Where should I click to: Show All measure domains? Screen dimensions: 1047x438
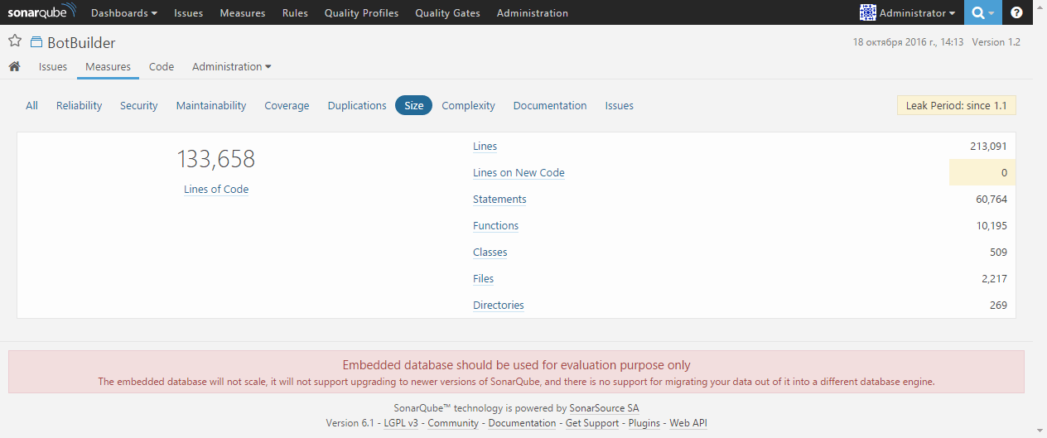pos(31,105)
